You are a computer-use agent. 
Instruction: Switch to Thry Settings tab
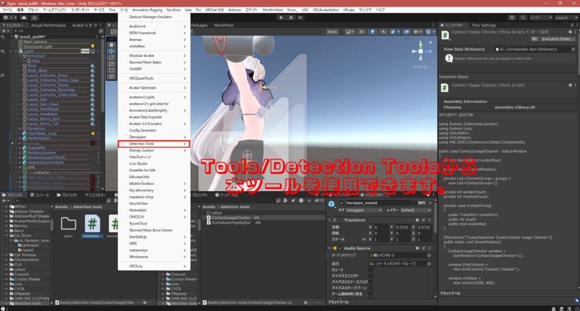click(x=484, y=25)
